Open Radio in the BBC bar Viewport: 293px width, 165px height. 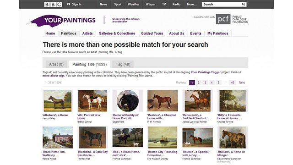coord(176,4)
